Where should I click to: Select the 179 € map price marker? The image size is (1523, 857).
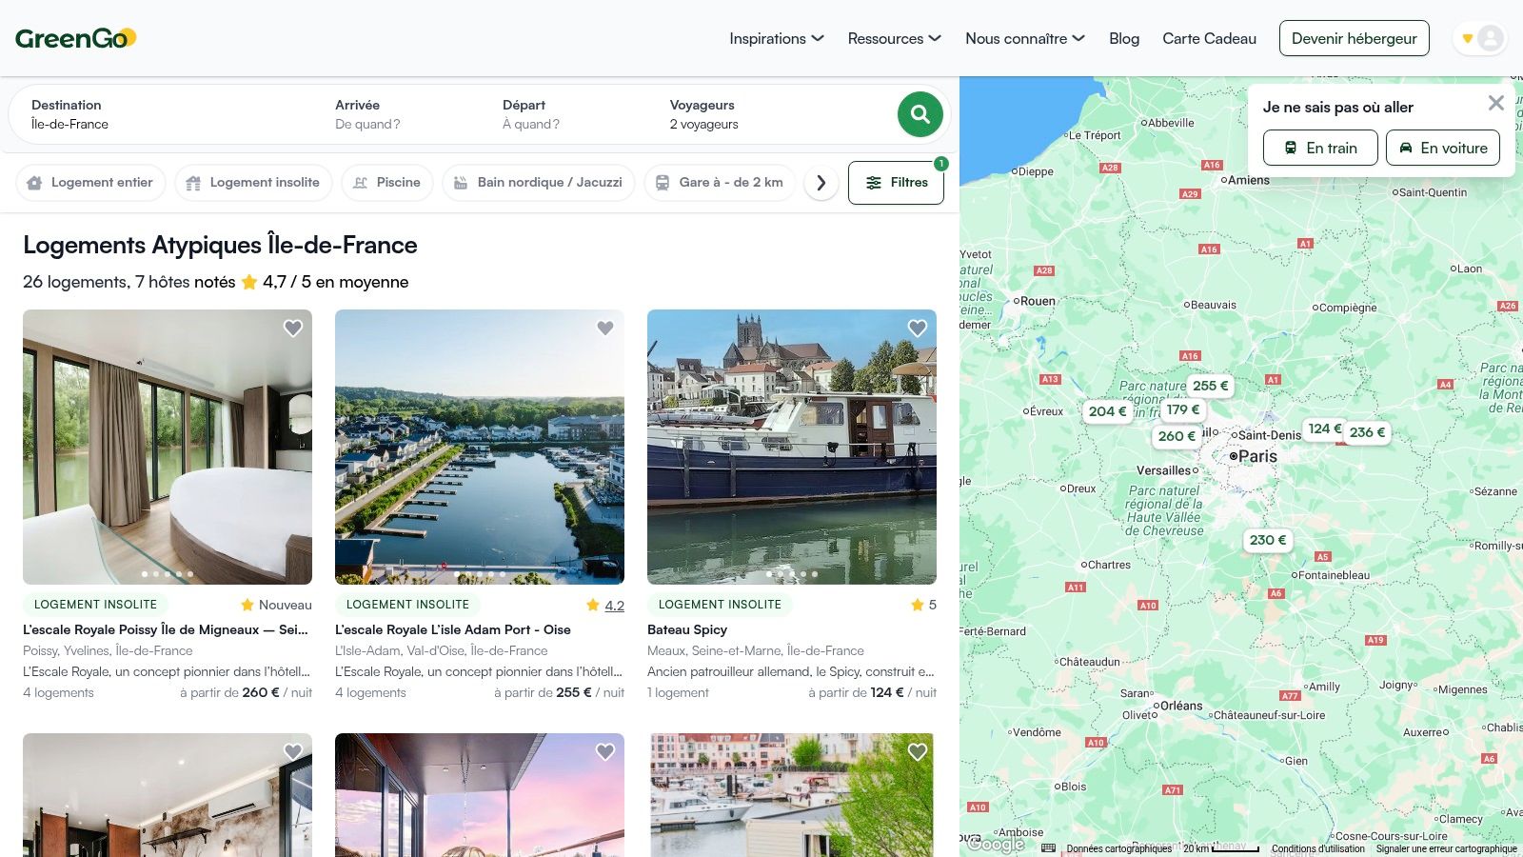pos(1183,409)
